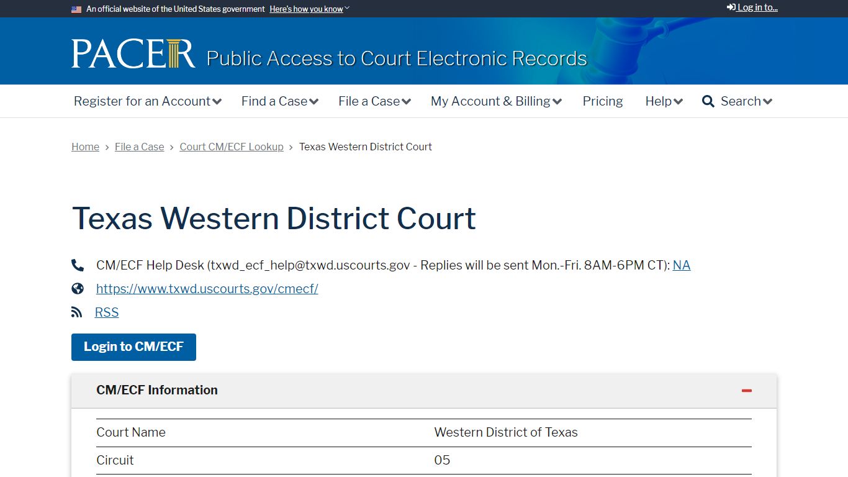Click the NA help desk phone link
848x477 pixels.
[682, 265]
